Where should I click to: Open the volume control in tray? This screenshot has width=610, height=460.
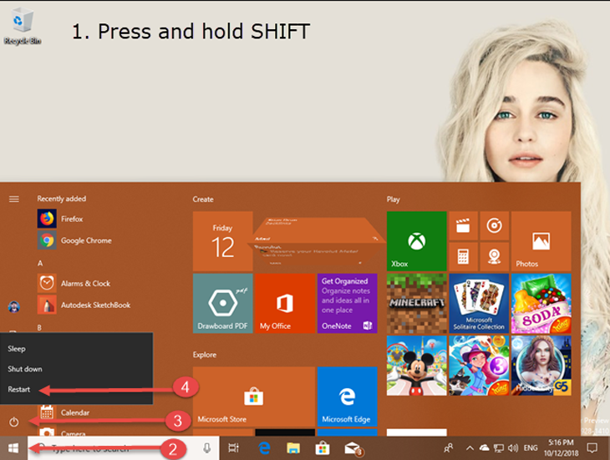tap(513, 448)
